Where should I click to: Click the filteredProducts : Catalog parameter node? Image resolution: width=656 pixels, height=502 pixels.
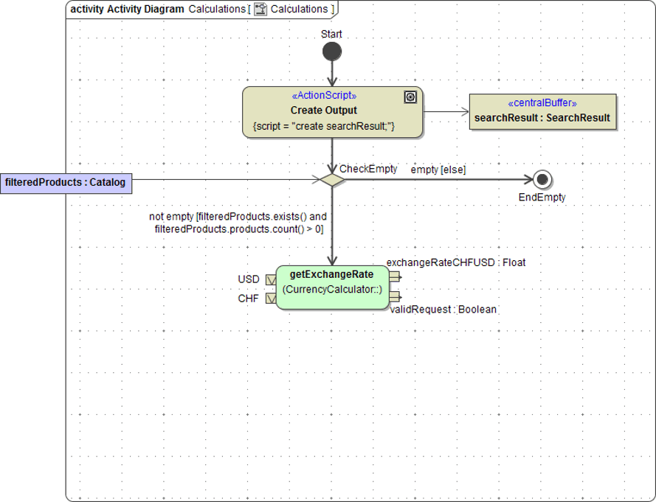pos(66,182)
